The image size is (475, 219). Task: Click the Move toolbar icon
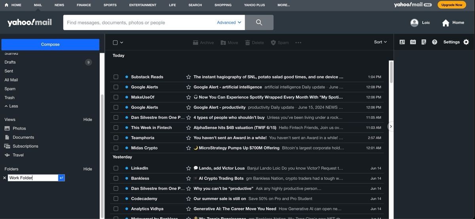pos(223,43)
